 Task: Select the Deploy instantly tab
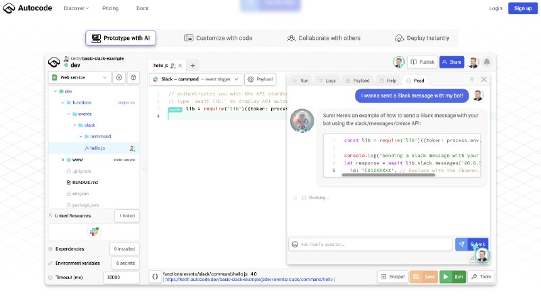click(x=422, y=38)
